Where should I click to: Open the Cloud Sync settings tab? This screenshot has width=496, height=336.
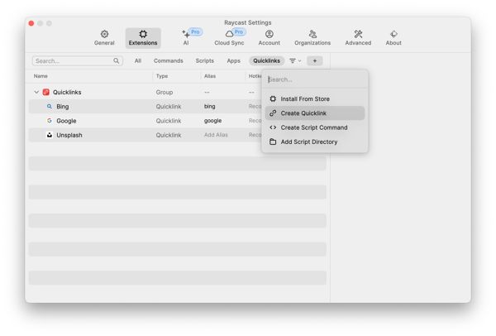[229, 38]
